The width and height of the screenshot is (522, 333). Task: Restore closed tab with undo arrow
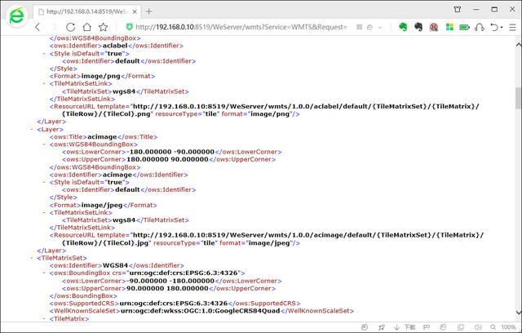pyautogui.click(x=494, y=27)
